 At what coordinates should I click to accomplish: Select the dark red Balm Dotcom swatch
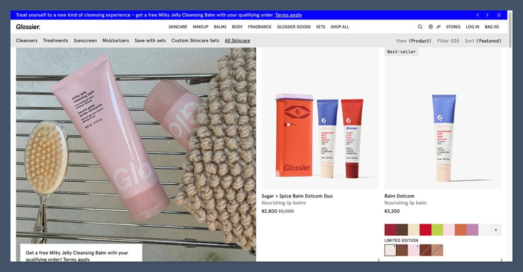coord(390,230)
